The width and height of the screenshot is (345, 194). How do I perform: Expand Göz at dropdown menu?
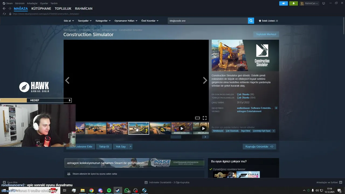pyautogui.click(x=68, y=21)
